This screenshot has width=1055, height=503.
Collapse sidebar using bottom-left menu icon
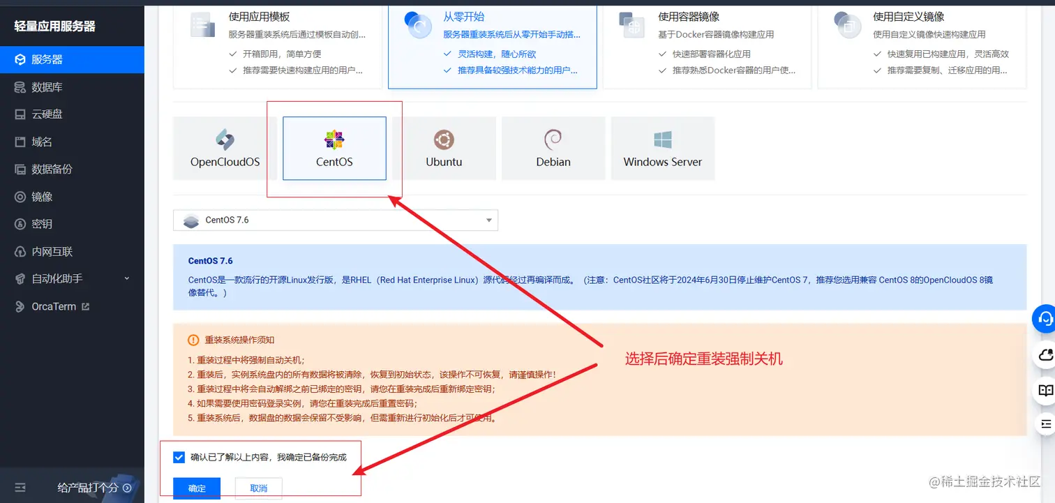pyautogui.click(x=20, y=488)
